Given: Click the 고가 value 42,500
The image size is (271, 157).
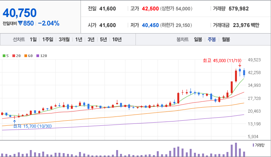Looking at the screenshot, I should click(150, 8).
